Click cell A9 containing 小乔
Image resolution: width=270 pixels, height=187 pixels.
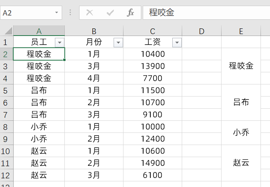pos(39,139)
